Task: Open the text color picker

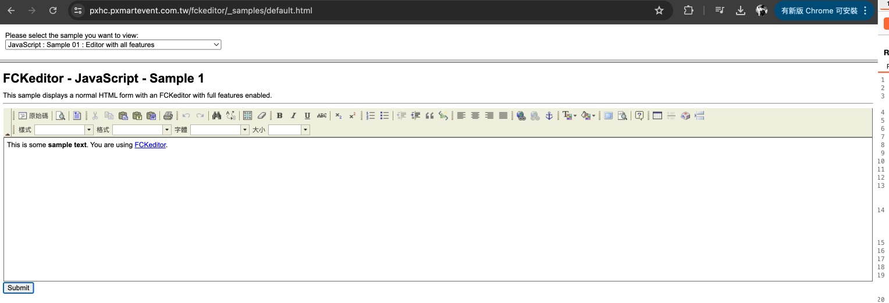Action: tap(570, 116)
